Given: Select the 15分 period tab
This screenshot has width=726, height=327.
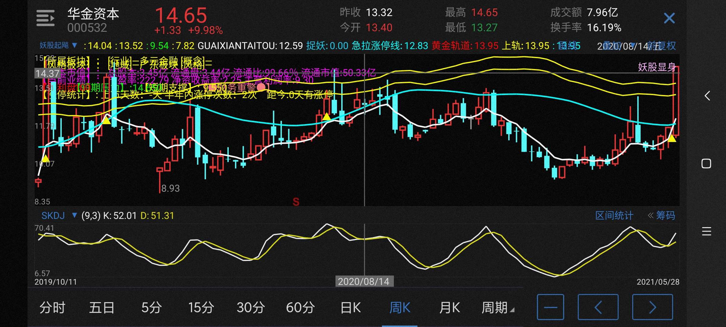Looking at the screenshot, I should pyautogui.click(x=201, y=308).
